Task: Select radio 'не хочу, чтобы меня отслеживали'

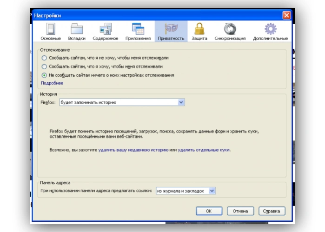Action: pyautogui.click(x=44, y=58)
